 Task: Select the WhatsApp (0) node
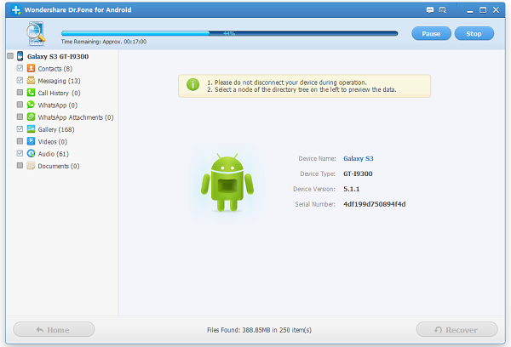[58, 105]
